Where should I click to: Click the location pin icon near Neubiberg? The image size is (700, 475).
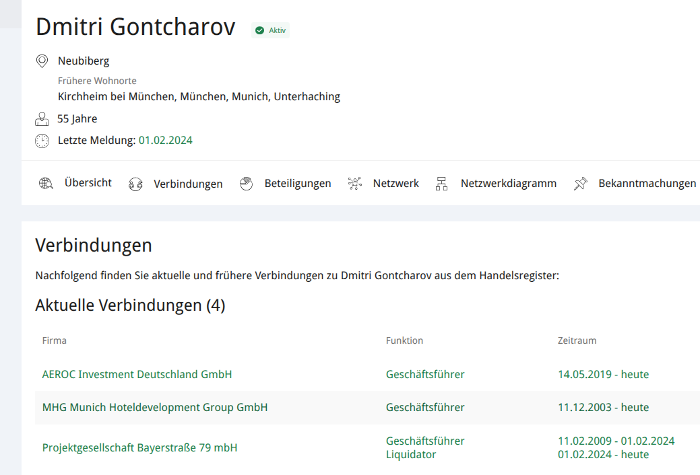click(x=42, y=61)
